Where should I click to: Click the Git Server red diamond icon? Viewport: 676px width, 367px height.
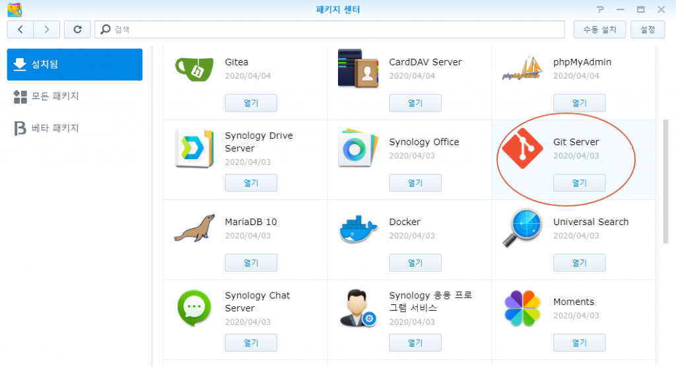click(x=523, y=149)
